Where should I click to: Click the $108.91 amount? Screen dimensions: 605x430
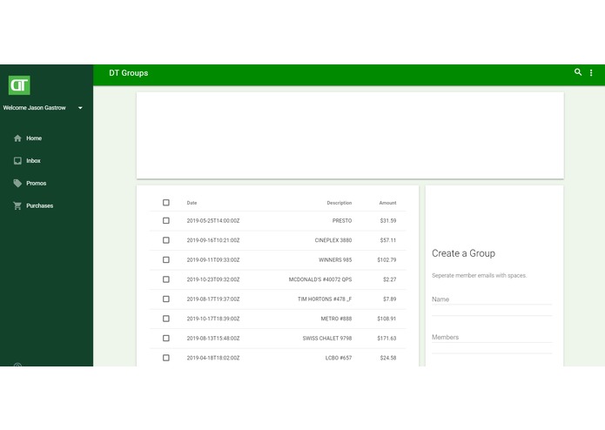[387, 319]
